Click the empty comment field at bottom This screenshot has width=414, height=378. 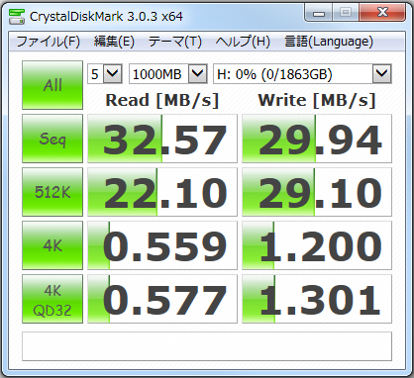pos(207,346)
